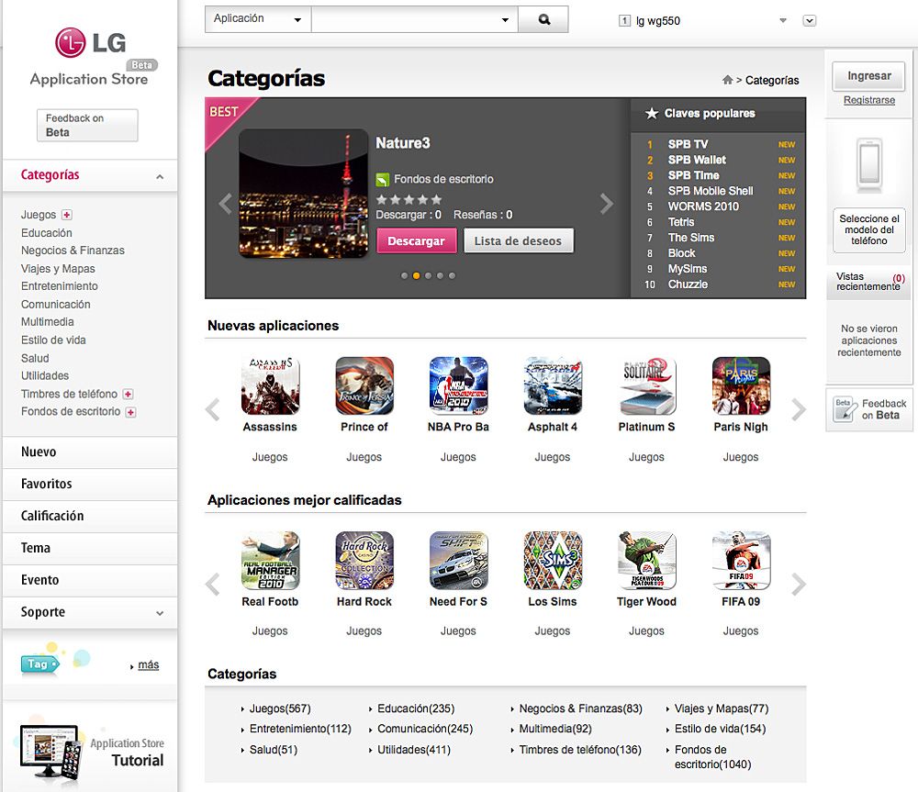Open the Favoritos menu item

point(90,484)
